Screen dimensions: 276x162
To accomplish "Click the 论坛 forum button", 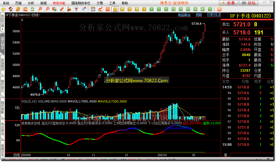I will [x=249, y=3].
